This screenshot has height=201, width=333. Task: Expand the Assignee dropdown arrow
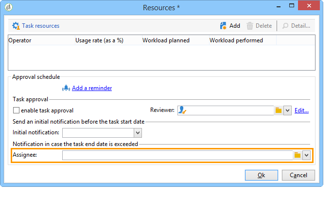(306, 155)
